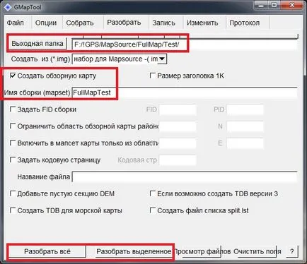Check Создать TDB для морской карты

(x=13, y=210)
